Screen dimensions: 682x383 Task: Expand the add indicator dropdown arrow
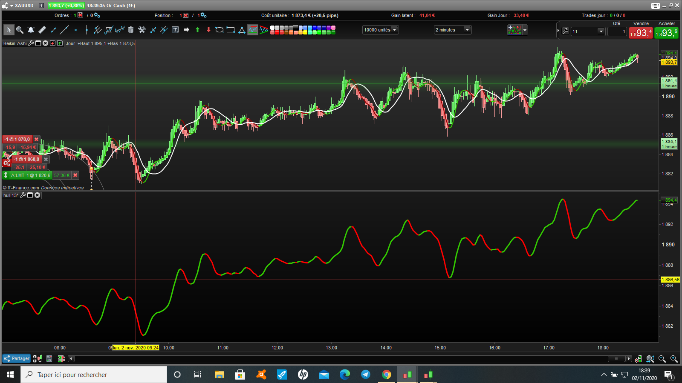[525, 30]
